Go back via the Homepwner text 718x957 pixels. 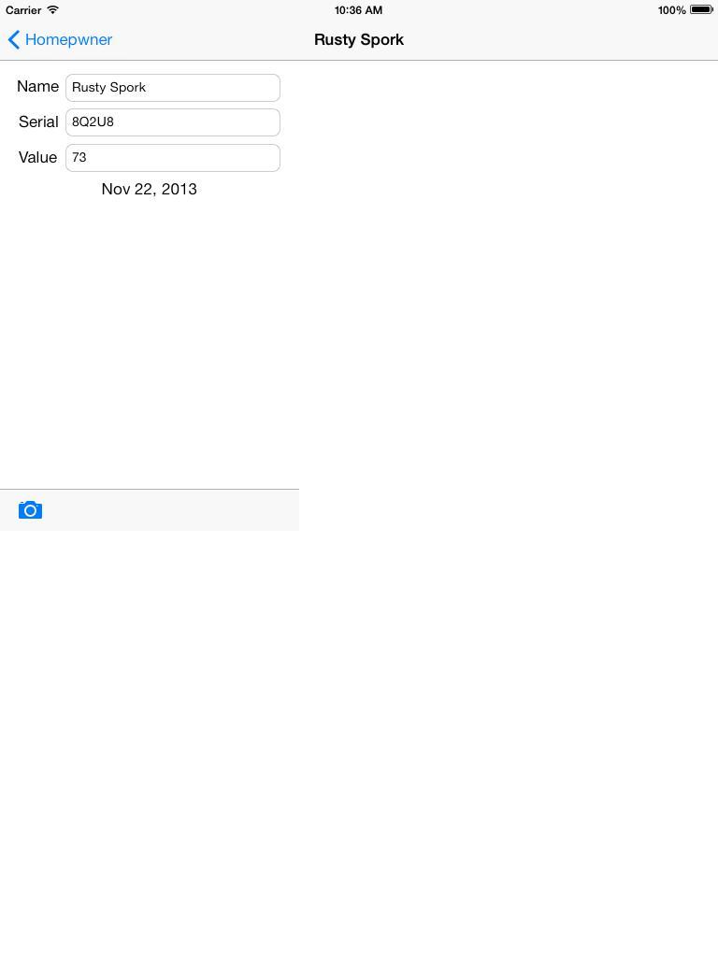point(68,39)
